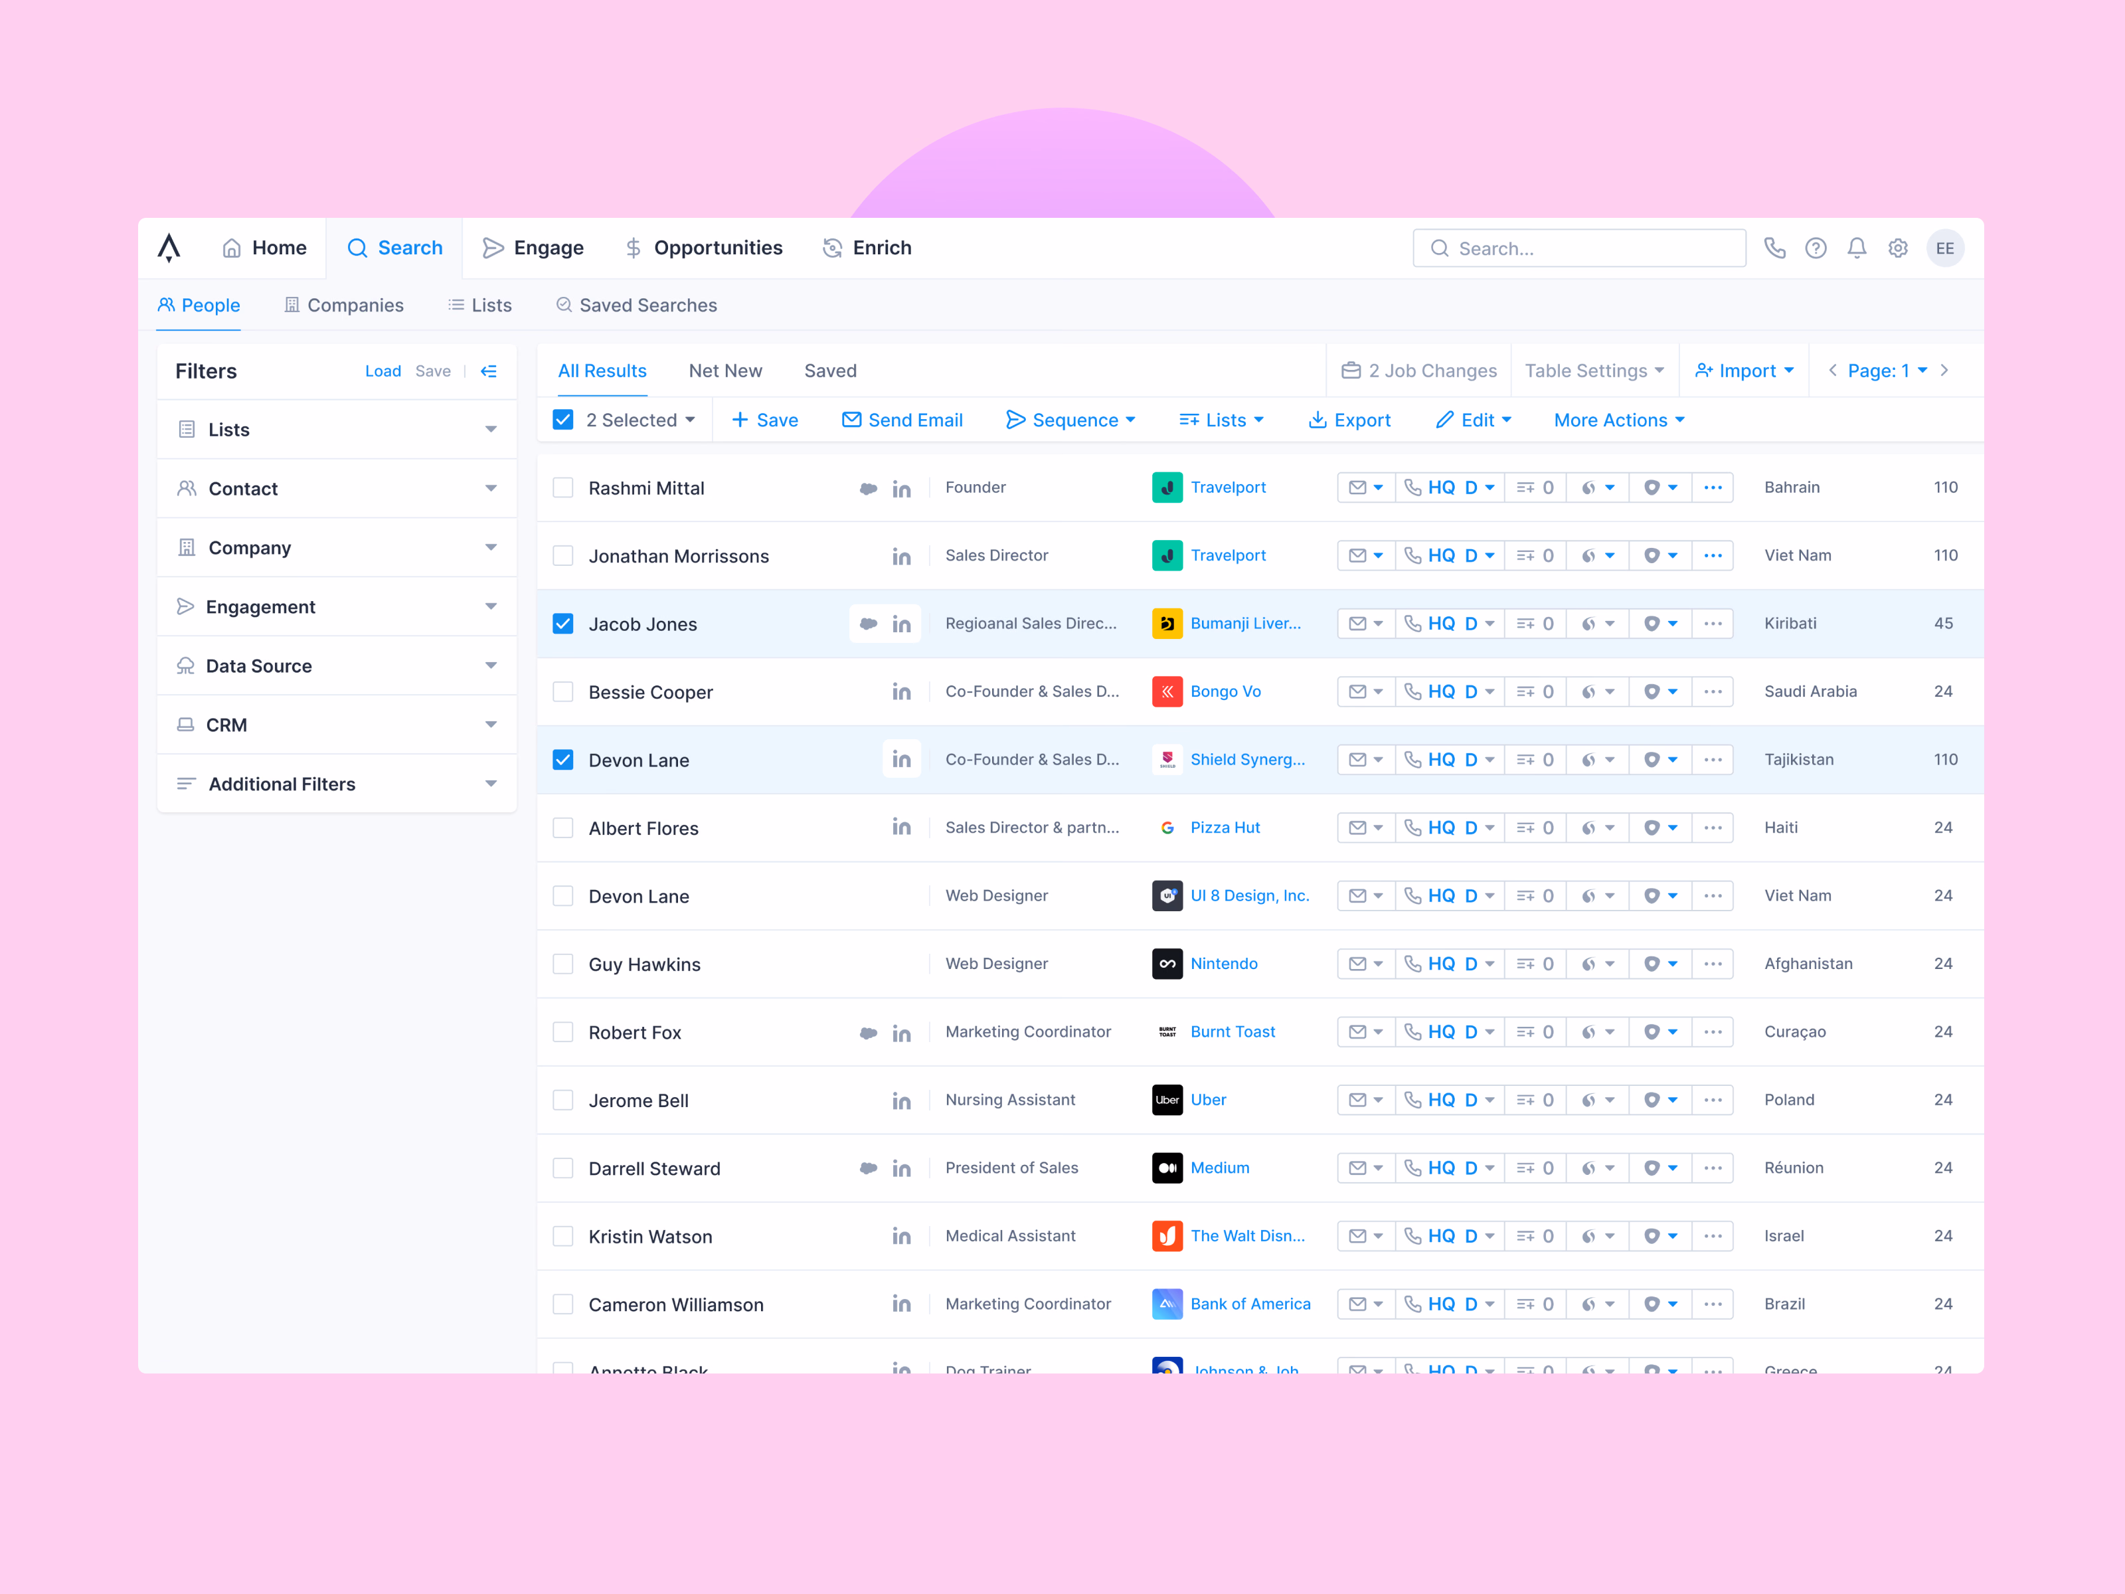
Task: Go to previous page arrow
Action: click(1833, 371)
